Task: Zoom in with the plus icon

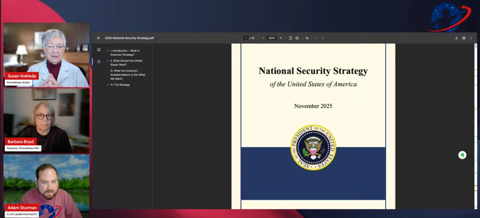Action: 281,38
